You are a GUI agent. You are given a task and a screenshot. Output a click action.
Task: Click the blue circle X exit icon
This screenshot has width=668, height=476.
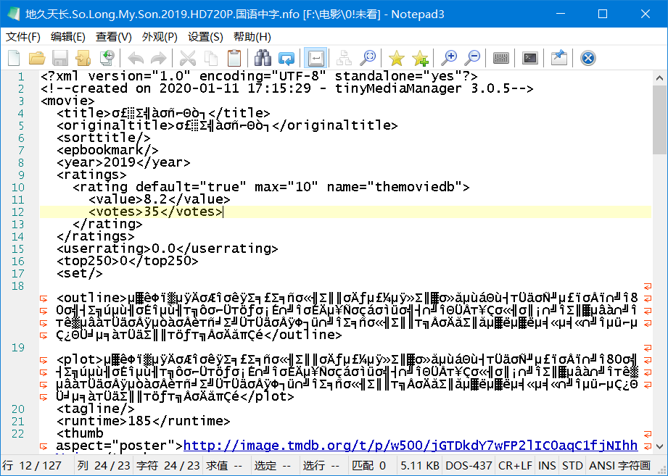point(588,58)
